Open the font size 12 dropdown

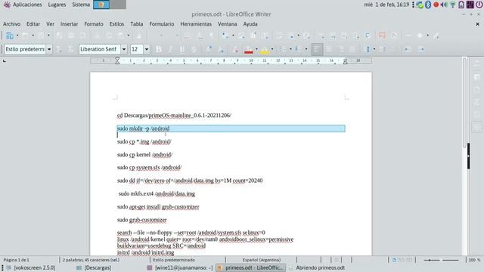point(147,49)
